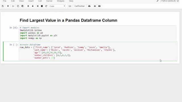Open the Cell menu
Screen dimensions: 182x102
click(x=40, y=1)
